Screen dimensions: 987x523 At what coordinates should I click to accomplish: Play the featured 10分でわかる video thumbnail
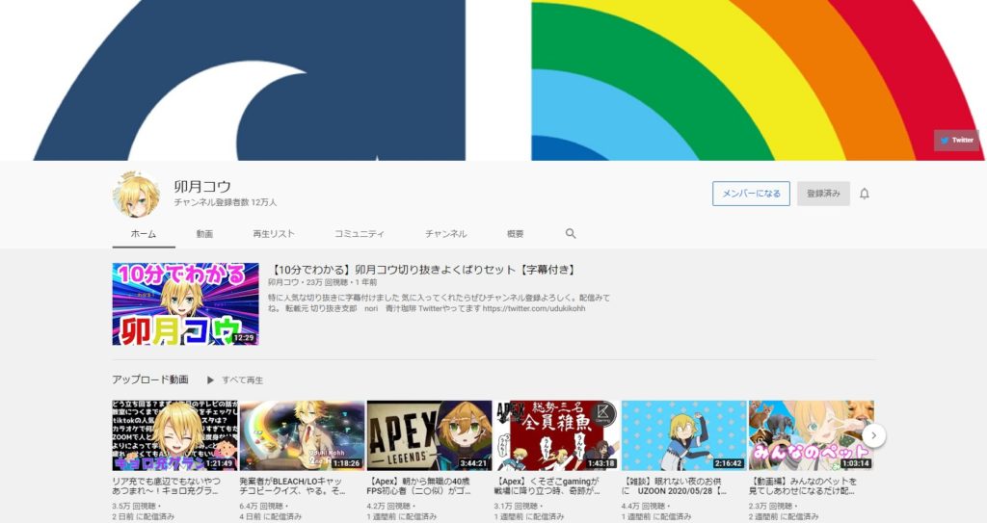click(x=186, y=304)
